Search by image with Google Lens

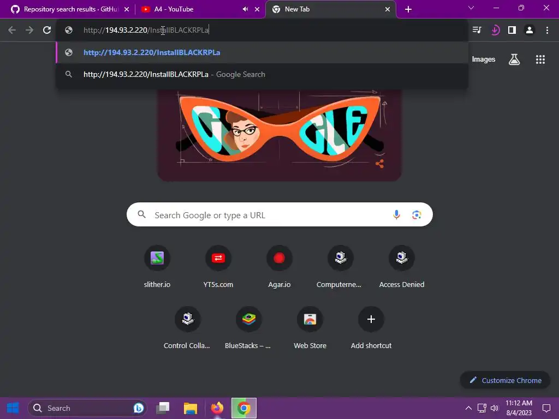coord(417,214)
